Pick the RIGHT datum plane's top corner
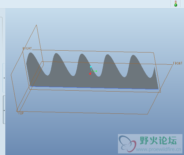This screenshot has width=184, height=155. 36,25
